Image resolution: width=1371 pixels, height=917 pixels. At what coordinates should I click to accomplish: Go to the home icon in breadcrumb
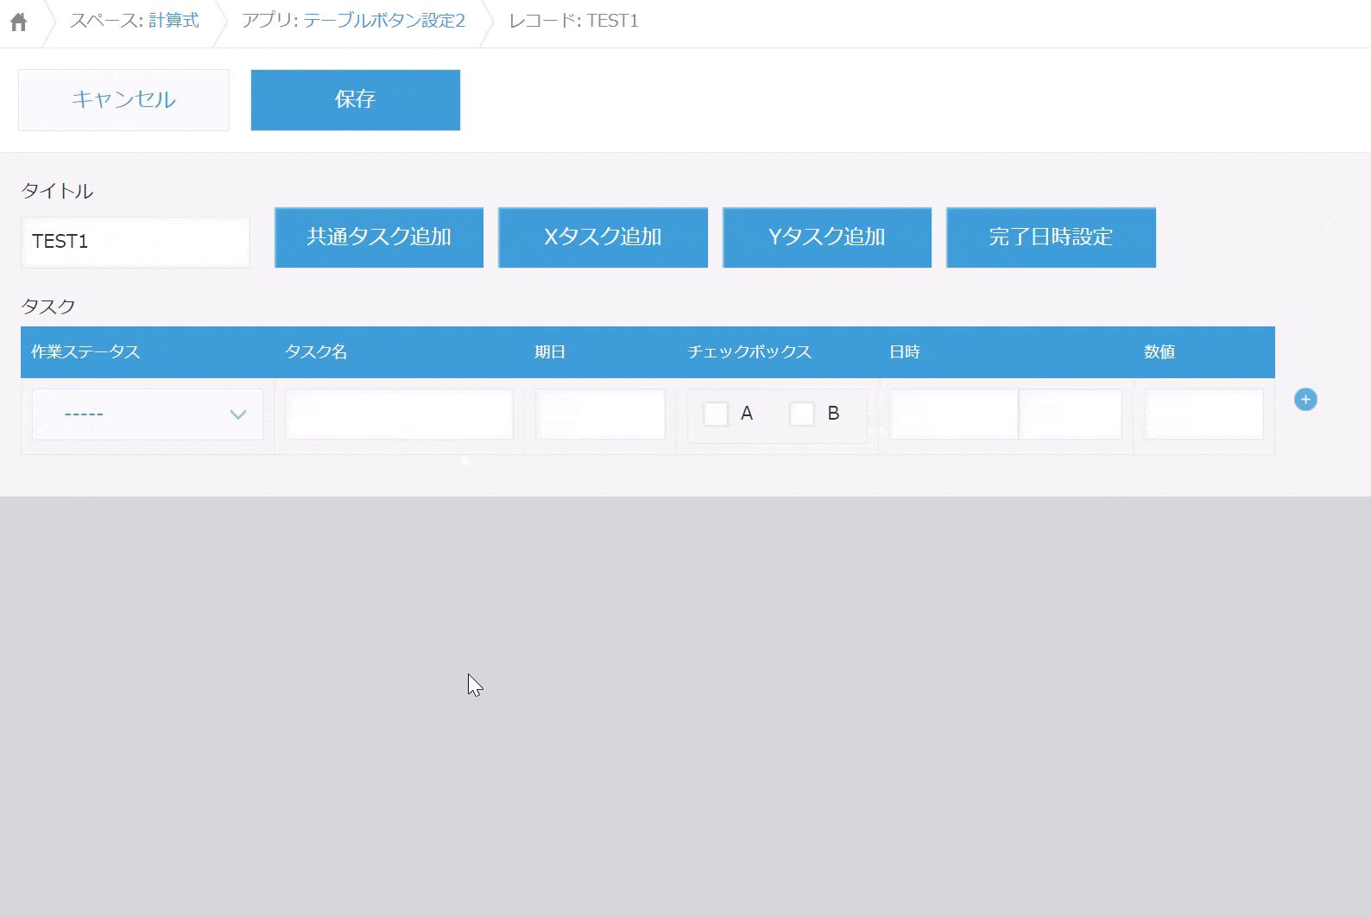click(x=18, y=22)
